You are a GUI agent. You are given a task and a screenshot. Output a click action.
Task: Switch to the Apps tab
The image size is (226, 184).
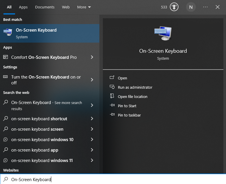23,7
